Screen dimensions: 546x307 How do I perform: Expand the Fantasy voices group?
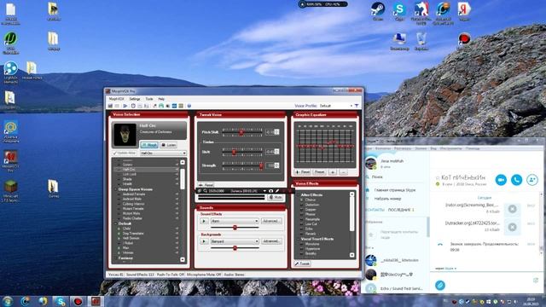coord(116,258)
